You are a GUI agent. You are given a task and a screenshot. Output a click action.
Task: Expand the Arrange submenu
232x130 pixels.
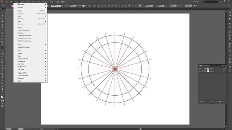(30, 7)
